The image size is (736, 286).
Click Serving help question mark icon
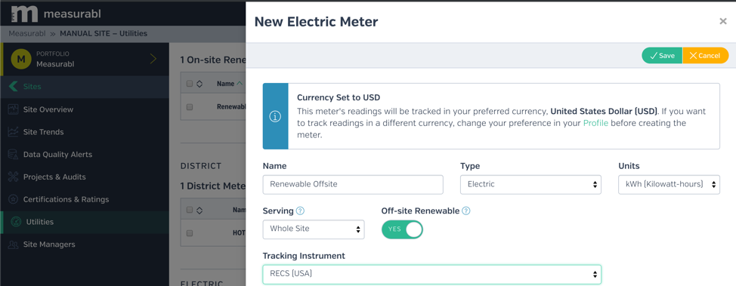pyautogui.click(x=301, y=211)
